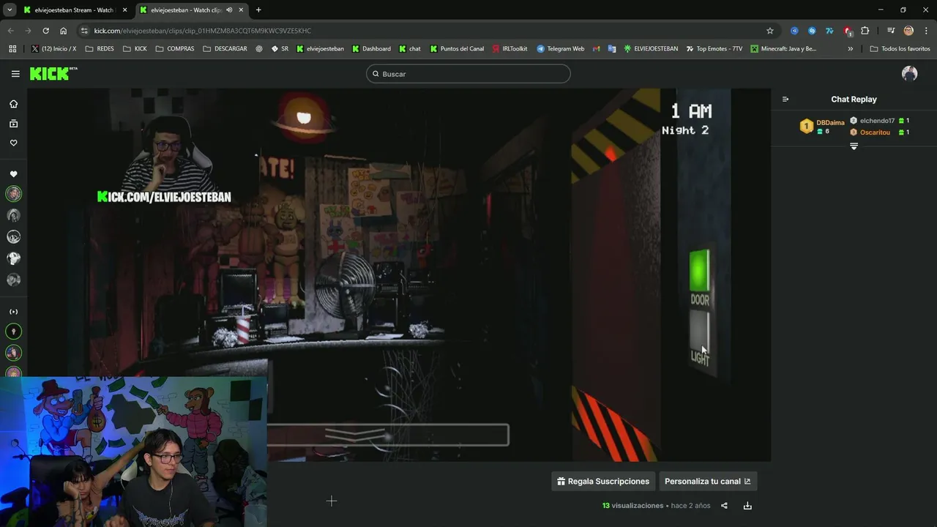Click the filled heart icon in sidebar
The width and height of the screenshot is (937, 527).
13,174
